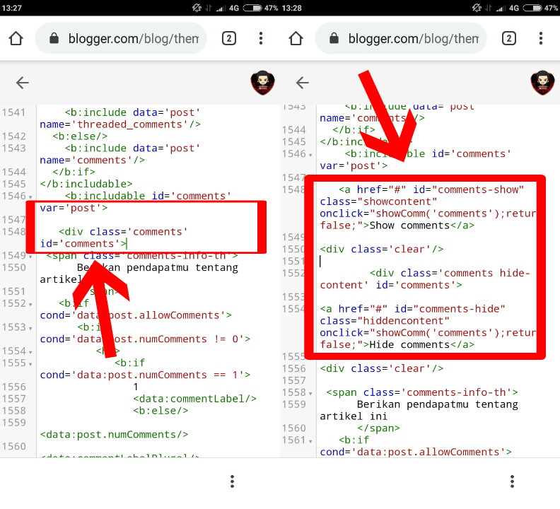Focus the right blogger.com address bar

[401, 38]
